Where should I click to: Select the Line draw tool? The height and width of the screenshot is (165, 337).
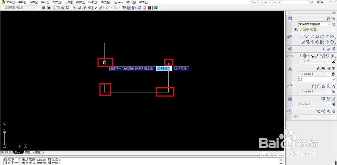pos(303,36)
